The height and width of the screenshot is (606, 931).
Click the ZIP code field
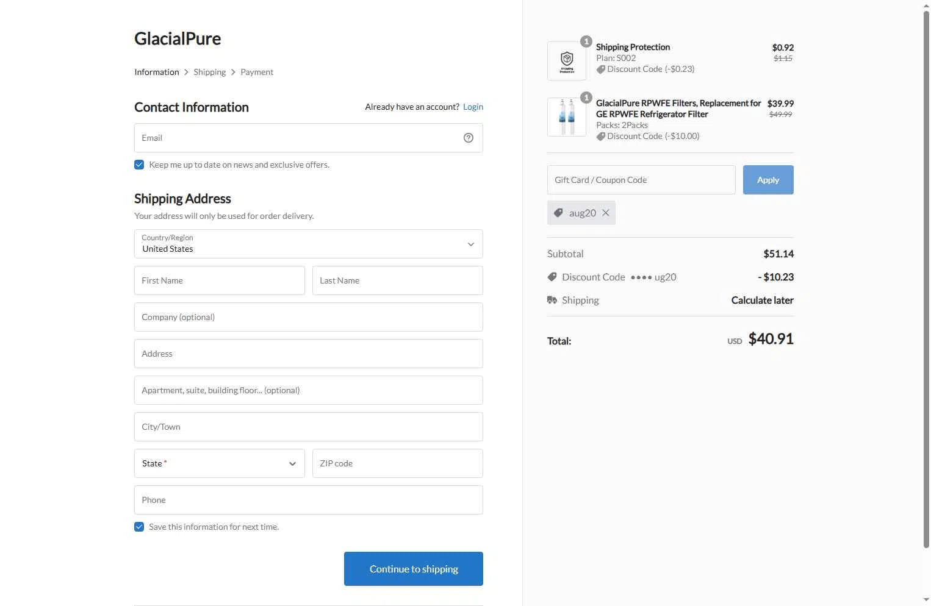(398, 463)
